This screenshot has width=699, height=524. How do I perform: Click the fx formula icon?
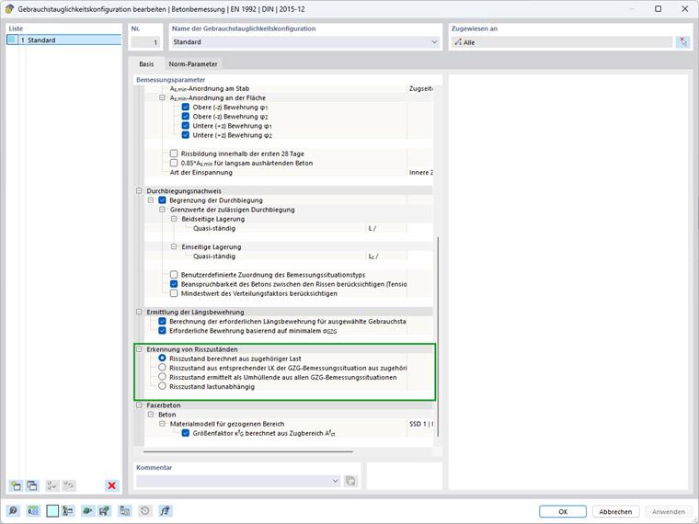[166, 510]
